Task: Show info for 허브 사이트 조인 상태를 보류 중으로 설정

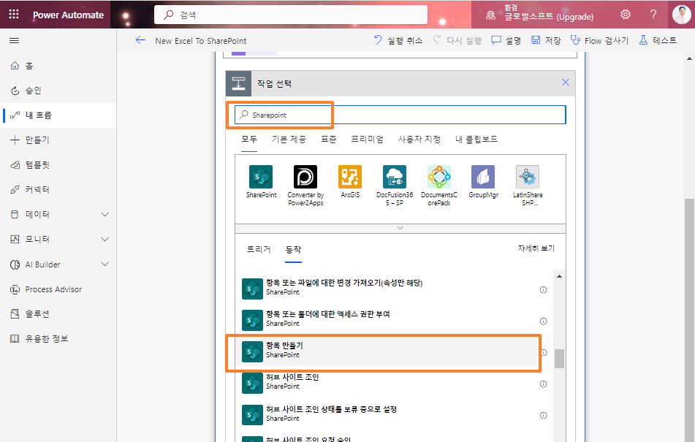Action: coord(544,416)
